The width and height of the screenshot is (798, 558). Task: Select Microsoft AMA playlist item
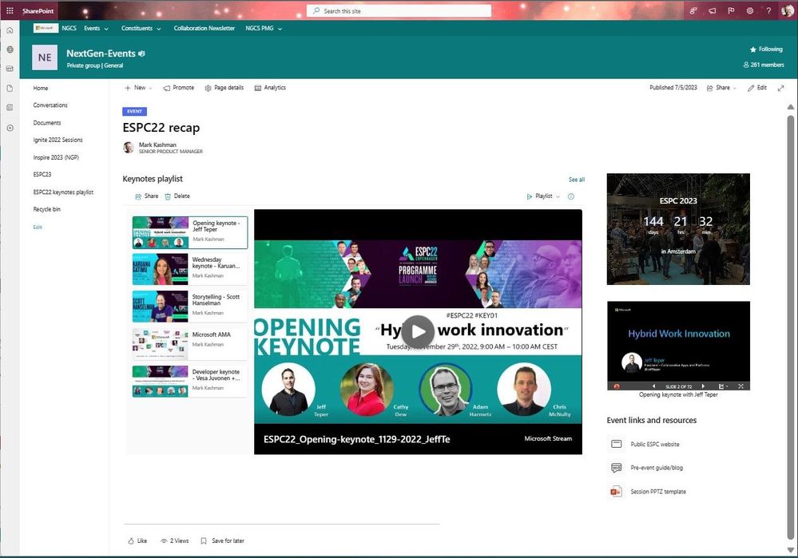[190, 343]
